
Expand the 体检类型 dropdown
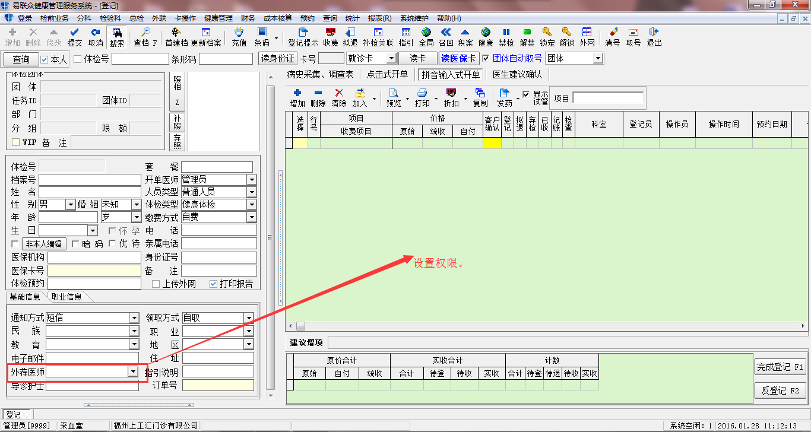pos(252,205)
